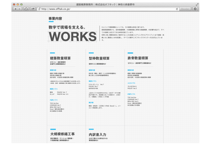Enter full screen with the expand arrows icon

197,5
